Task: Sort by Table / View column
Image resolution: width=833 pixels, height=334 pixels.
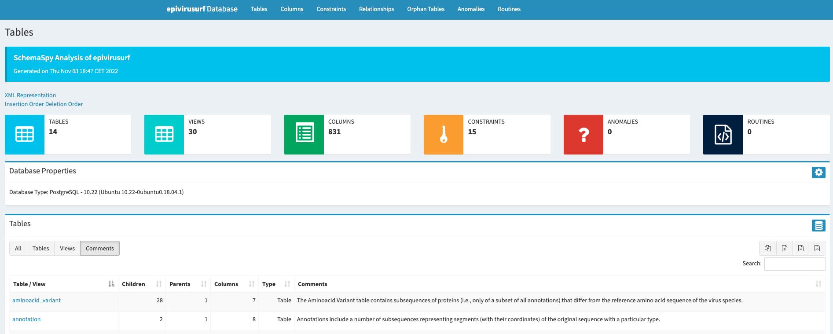Action: tap(63, 284)
